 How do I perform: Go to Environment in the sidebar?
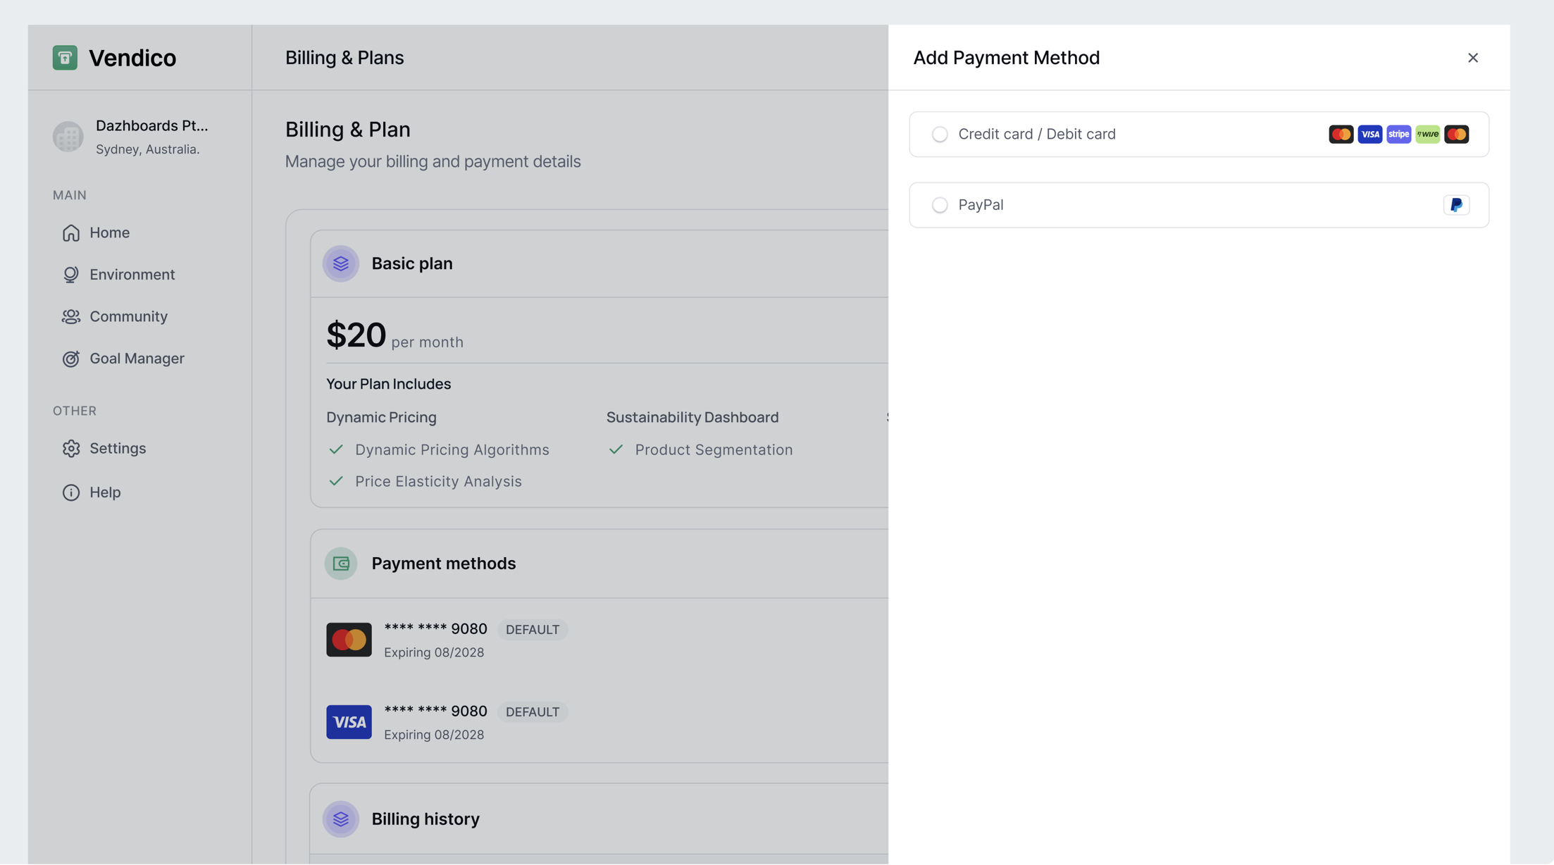(x=132, y=275)
